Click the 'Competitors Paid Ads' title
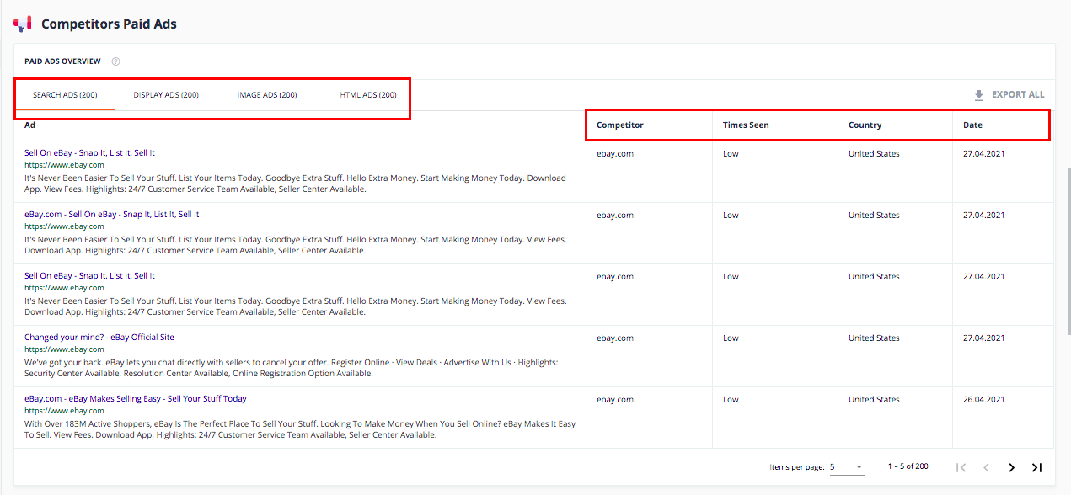This screenshot has width=1071, height=495. click(x=109, y=24)
